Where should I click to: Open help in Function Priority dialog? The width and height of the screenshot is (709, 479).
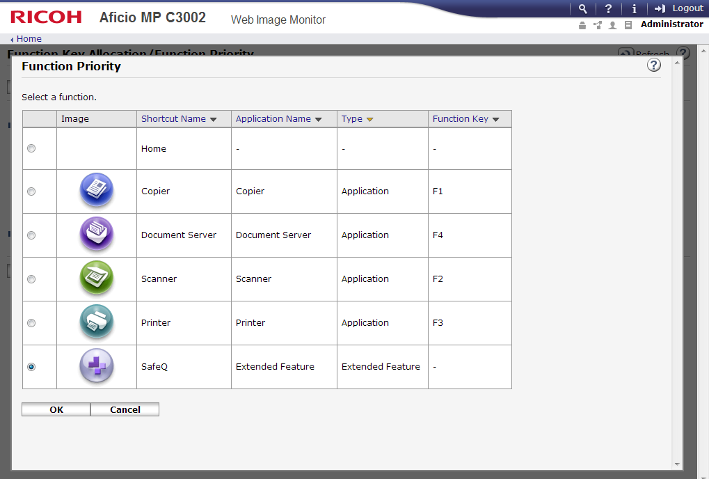pyautogui.click(x=653, y=65)
